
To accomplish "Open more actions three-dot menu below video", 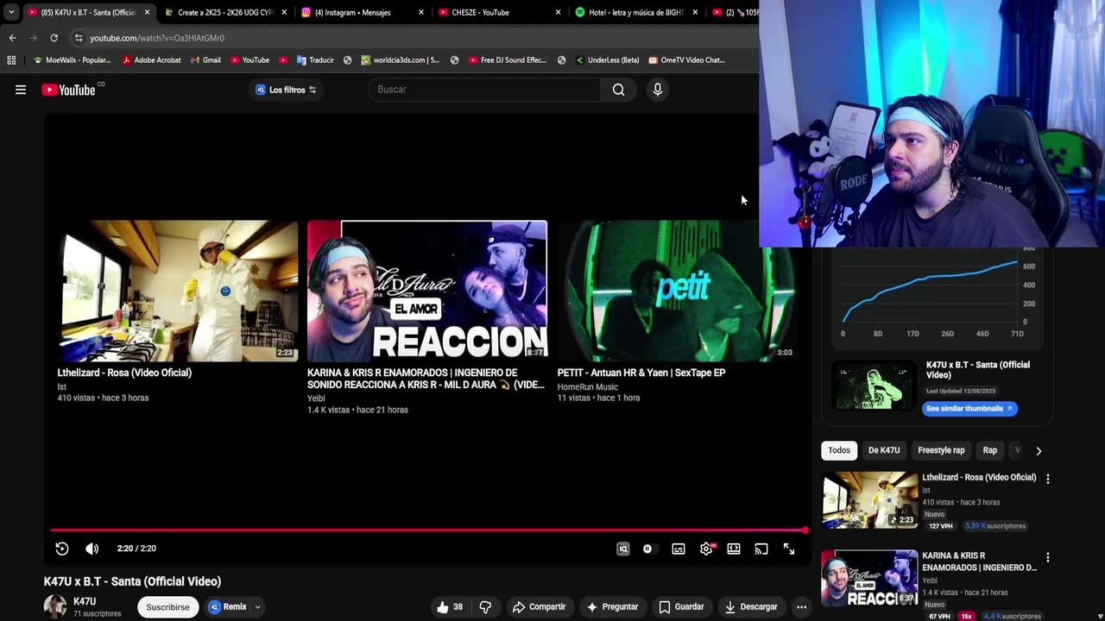I will (801, 607).
